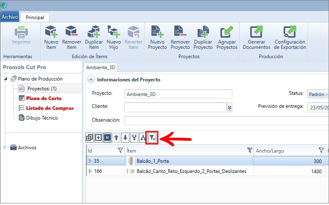Image resolution: width=329 pixels, height=205 pixels.
Task: Click the Cliente input field
Action: [x=176, y=107]
